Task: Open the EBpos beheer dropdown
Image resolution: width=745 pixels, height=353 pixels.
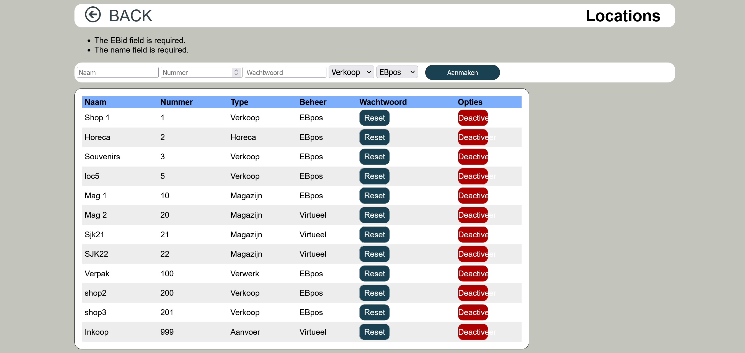Action: pos(397,72)
